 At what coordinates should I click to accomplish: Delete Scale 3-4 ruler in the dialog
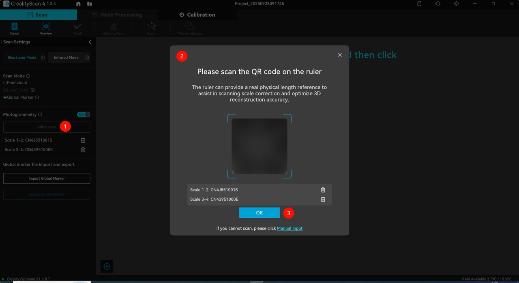click(323, 199)
